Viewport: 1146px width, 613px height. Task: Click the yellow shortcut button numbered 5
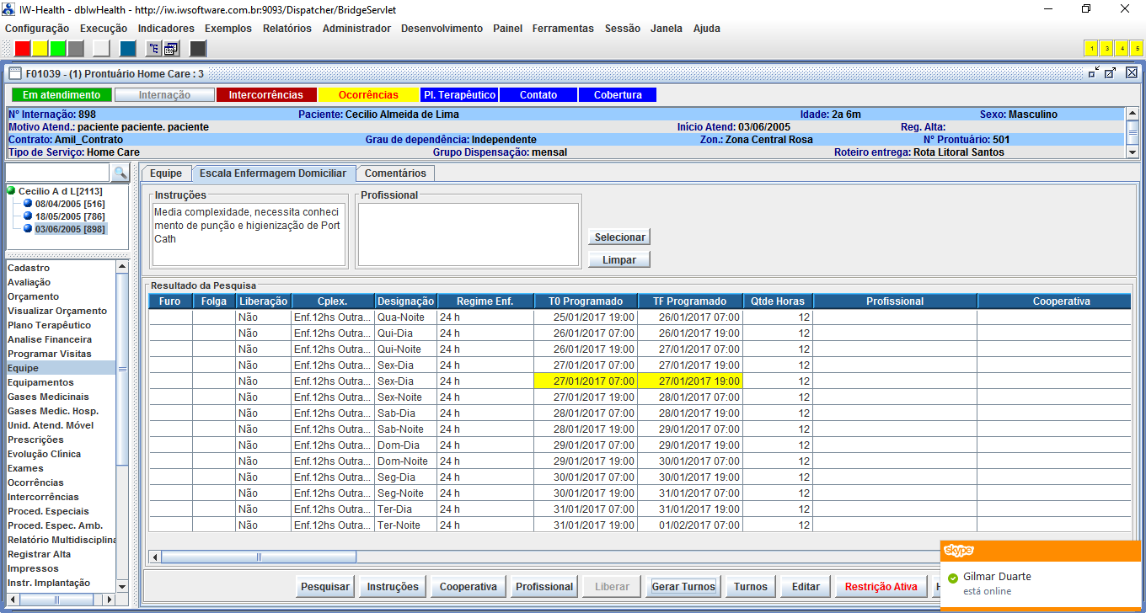1136,48
